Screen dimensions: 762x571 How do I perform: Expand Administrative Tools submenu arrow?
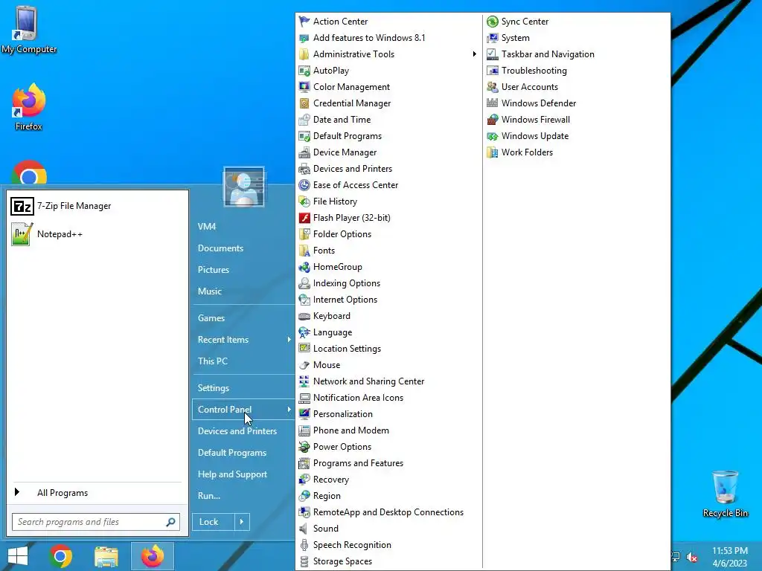474,54
